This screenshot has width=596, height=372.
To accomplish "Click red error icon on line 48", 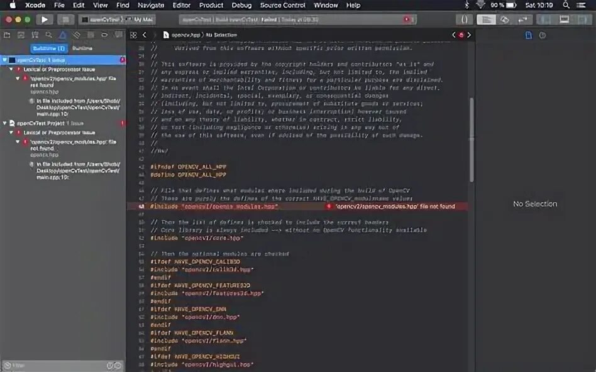I will coord(329,206).
